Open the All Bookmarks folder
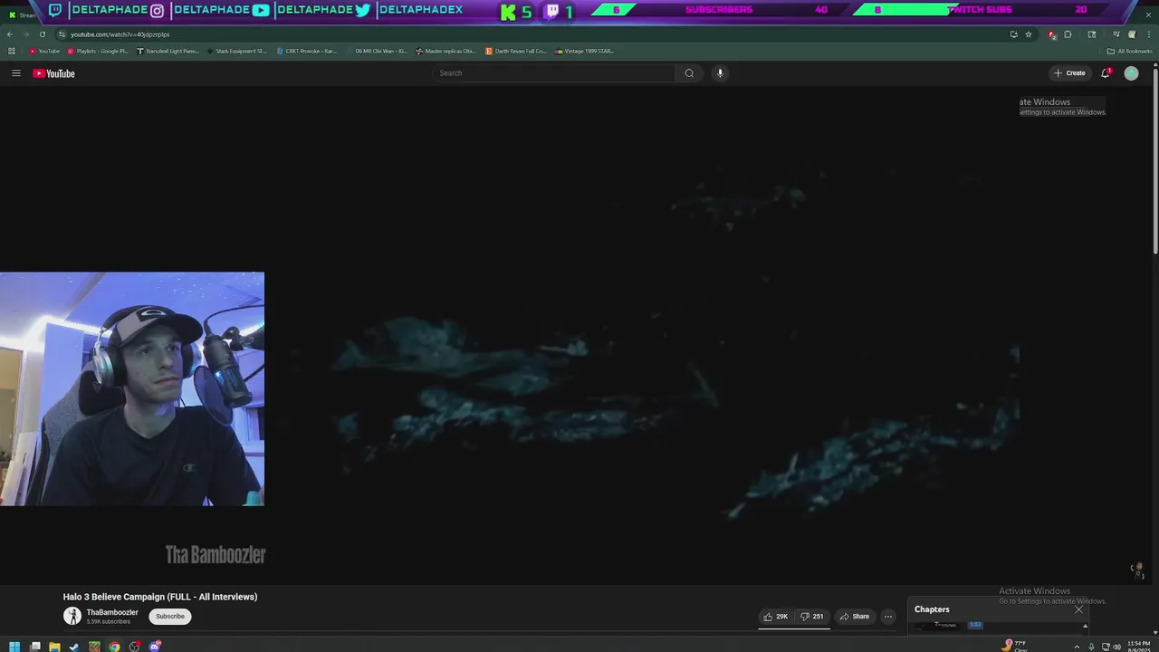This screenshot has width=1159, height=652. [x=1129, y=51]
